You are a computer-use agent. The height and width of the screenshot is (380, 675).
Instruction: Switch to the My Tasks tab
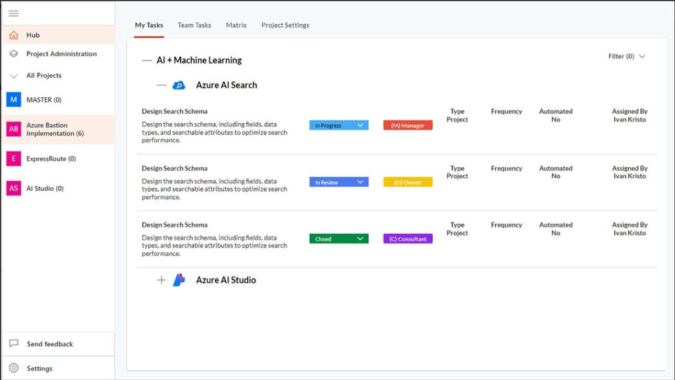point(149,25)
